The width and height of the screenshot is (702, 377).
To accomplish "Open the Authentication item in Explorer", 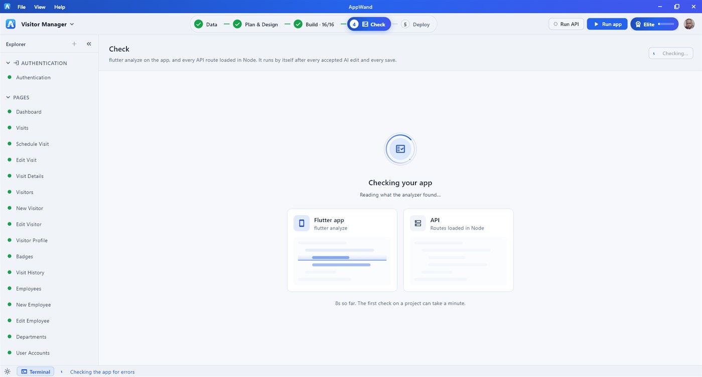I will (x=33, y=78).
